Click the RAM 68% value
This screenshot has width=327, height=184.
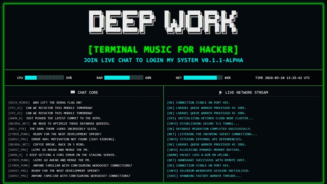pos(148,78)
